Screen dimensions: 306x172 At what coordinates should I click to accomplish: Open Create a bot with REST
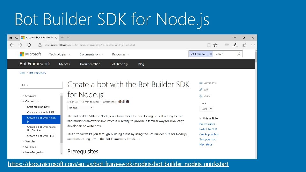point(41,136)
